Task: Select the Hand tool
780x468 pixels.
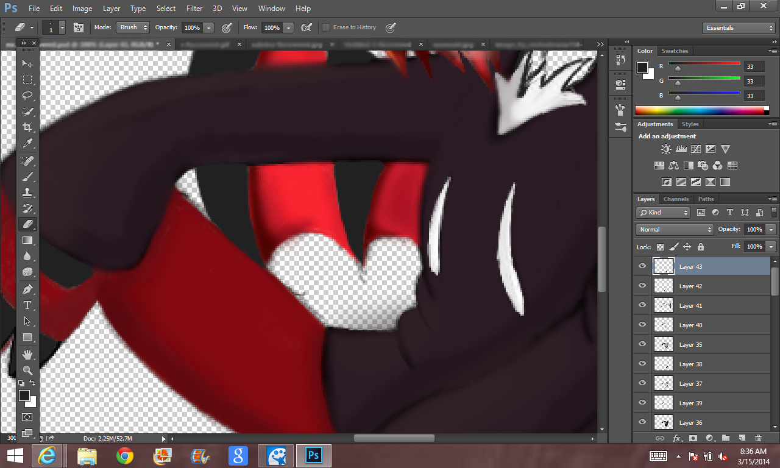Action: [27, 354]
